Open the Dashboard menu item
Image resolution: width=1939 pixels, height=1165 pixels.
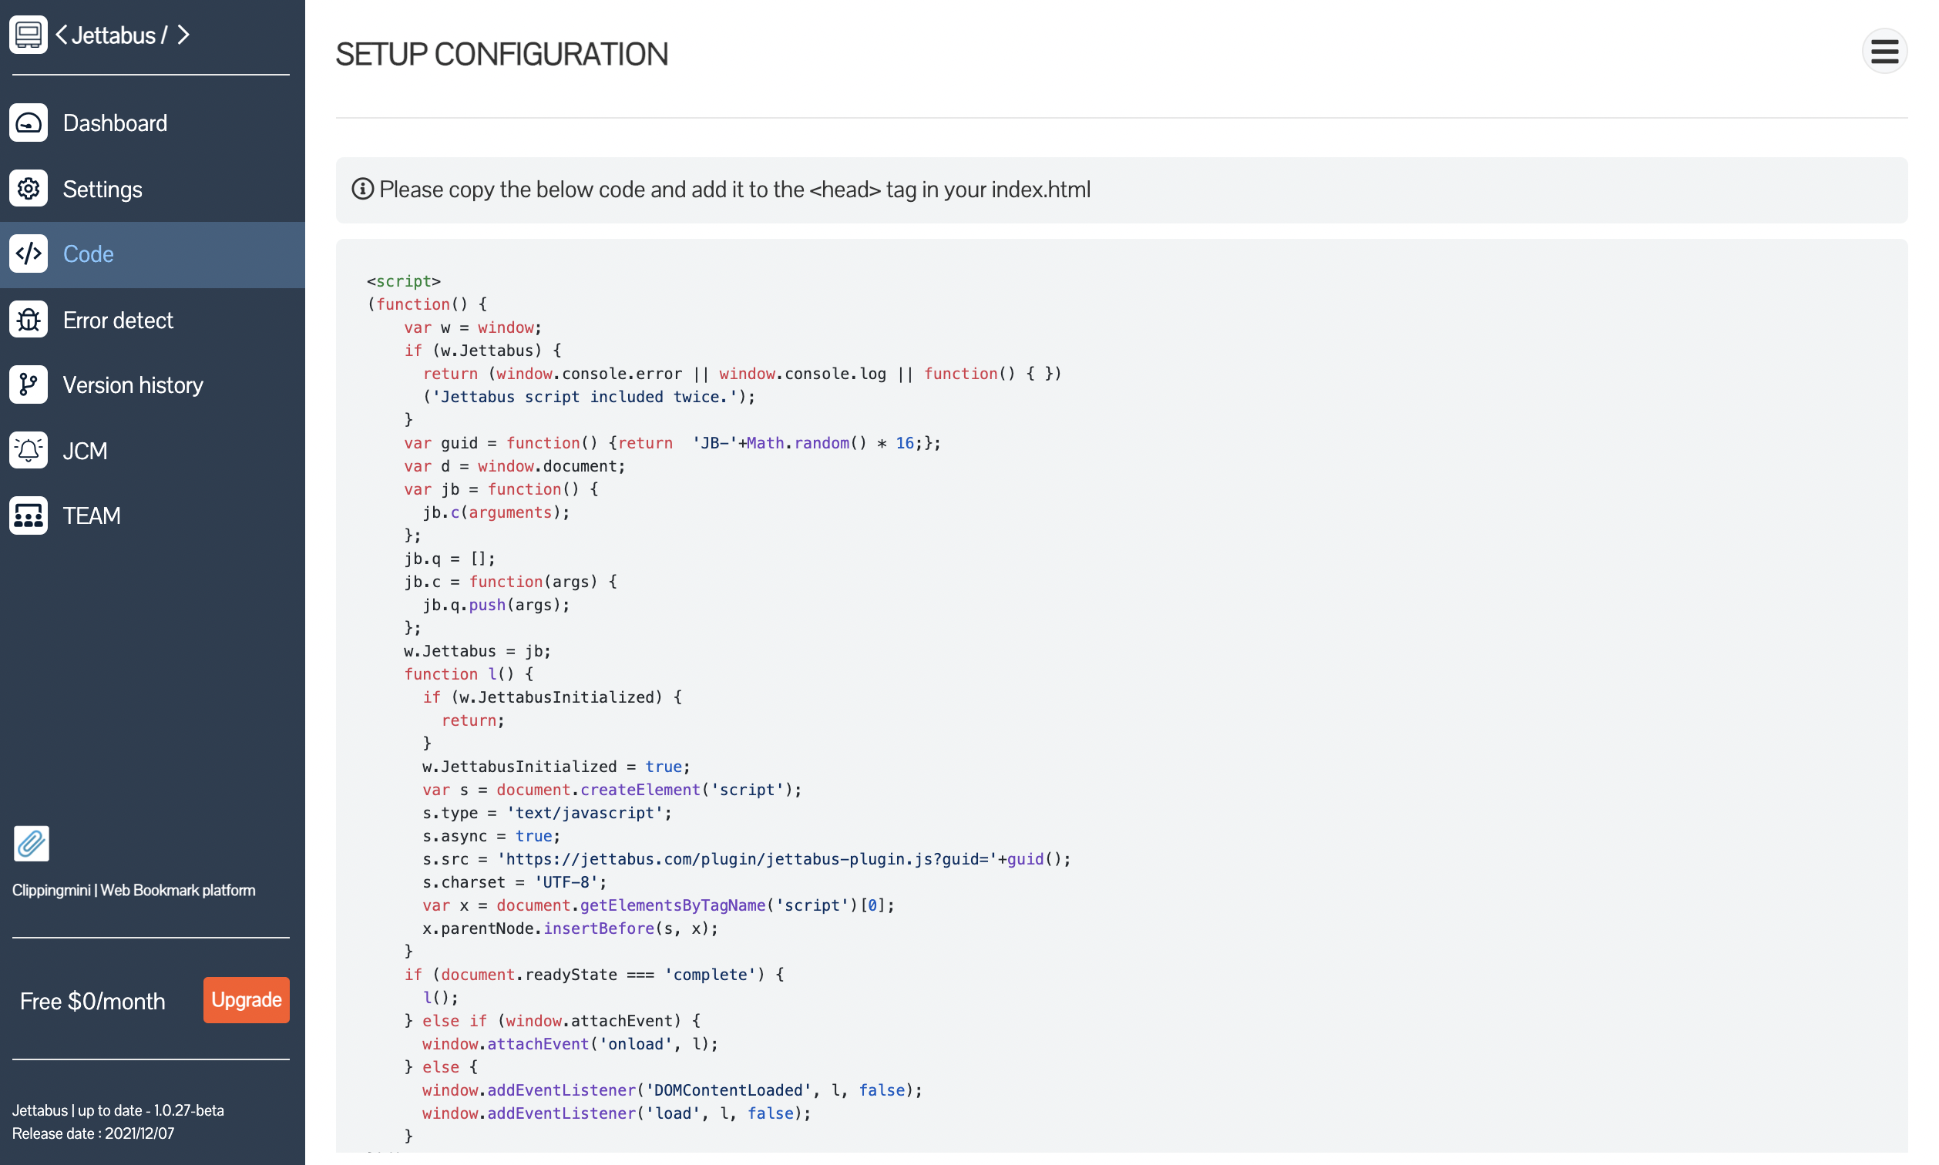coord(115,123)
